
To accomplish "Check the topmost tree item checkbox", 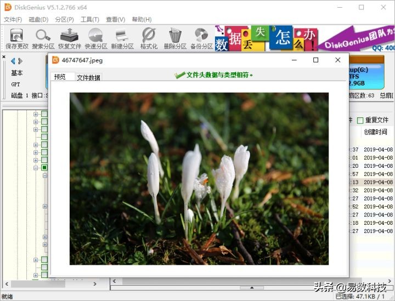I will coord(44,114).
